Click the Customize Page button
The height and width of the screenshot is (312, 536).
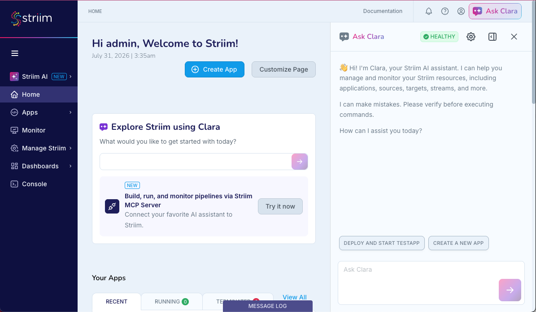pos(284,69)
